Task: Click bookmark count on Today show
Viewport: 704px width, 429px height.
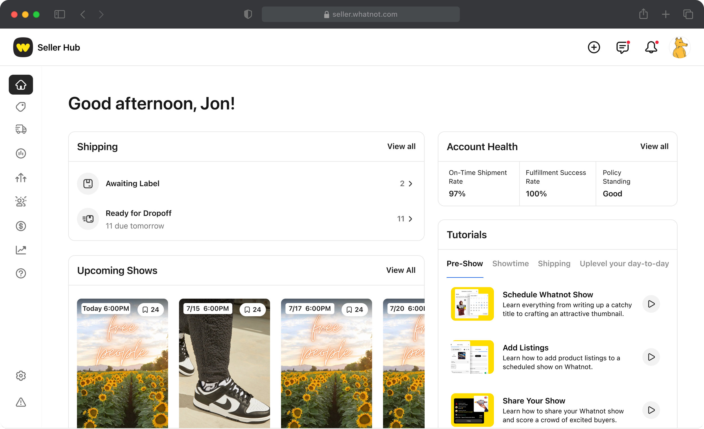Action: 150,310
